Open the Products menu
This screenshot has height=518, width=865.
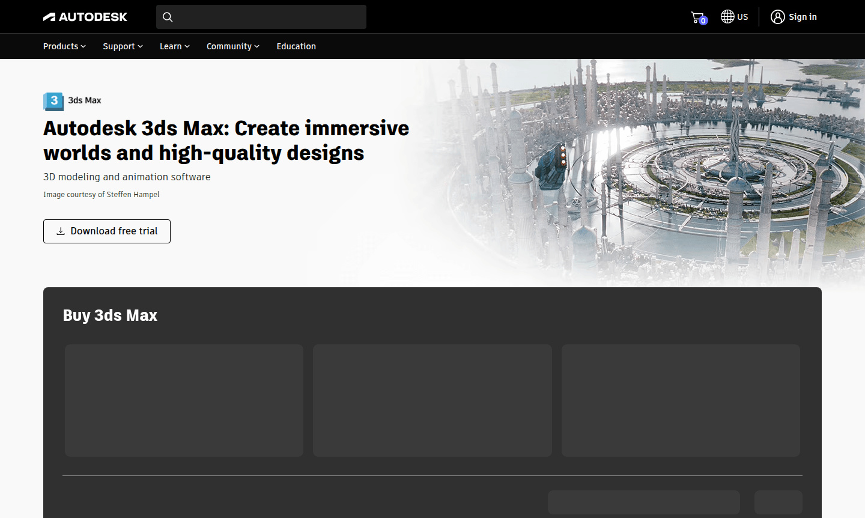(64, 46)
